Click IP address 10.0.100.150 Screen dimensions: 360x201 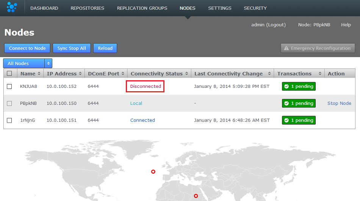pos(61,103)
